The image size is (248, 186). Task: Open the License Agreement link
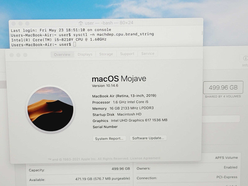(x=145, y=158)
